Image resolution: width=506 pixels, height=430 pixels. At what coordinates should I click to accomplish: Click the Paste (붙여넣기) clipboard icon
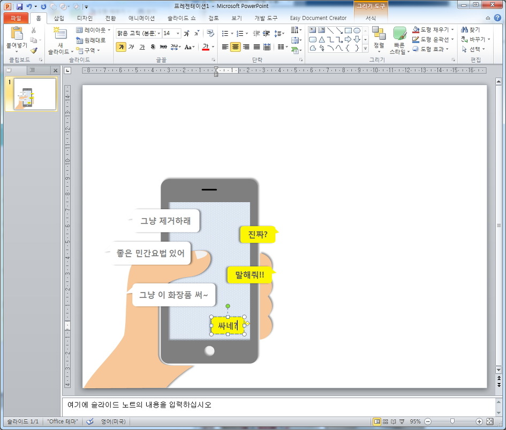(x=16, y=33)
